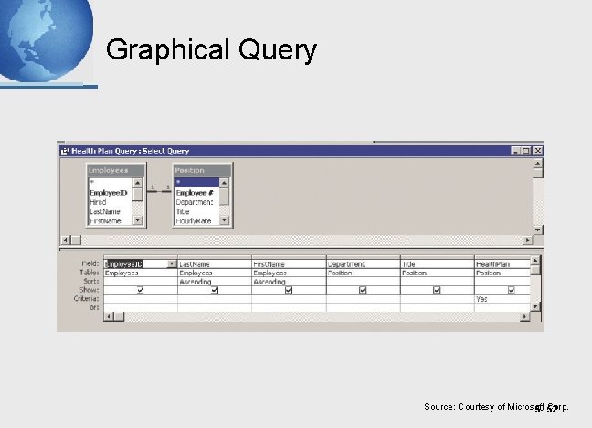Toggle Show checkbox for LastName column
Viewport: 592px width, 428px height.
[215, 290]
